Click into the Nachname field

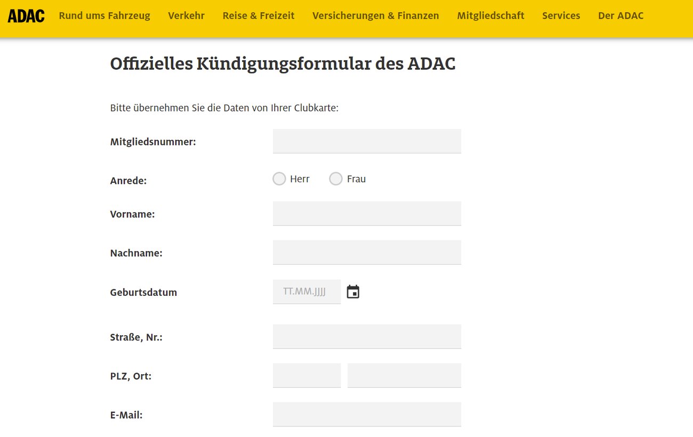click(367, 253)
